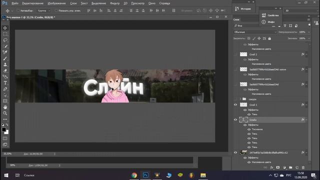Open Chrome from the taskbar
Image resolution: width=320 pixels, height=180 pixels.
134,175
